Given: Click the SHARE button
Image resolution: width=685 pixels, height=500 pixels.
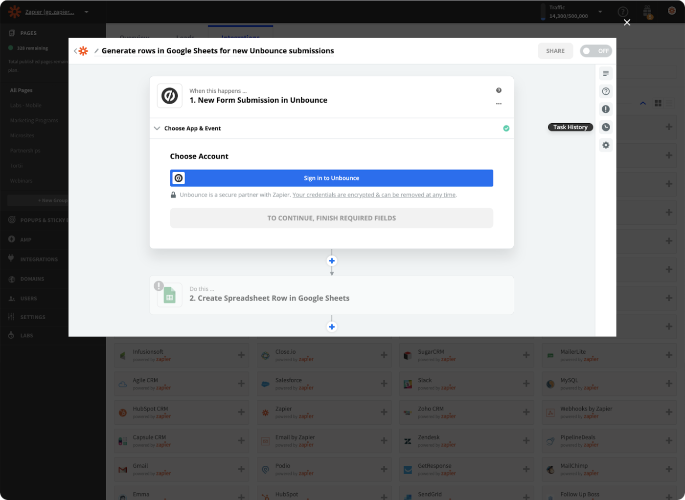Looking at the screenshot, I should [x=555, y=51].
